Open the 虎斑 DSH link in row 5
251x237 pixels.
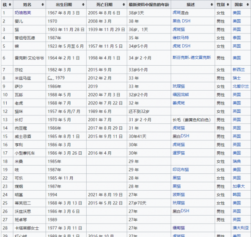tap(182, 46)
